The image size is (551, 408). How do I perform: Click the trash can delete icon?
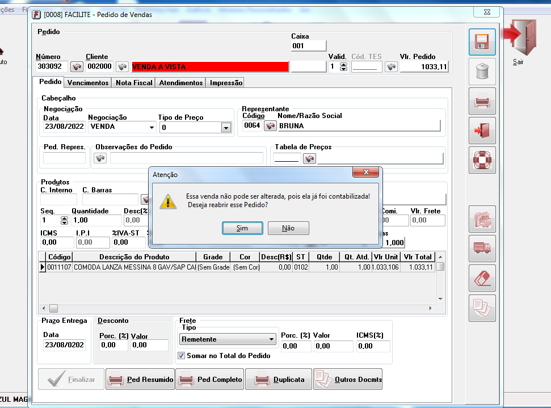point(482,71)
